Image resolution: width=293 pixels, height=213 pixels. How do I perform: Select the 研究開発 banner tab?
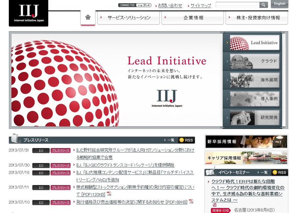(x=254, y=118)
